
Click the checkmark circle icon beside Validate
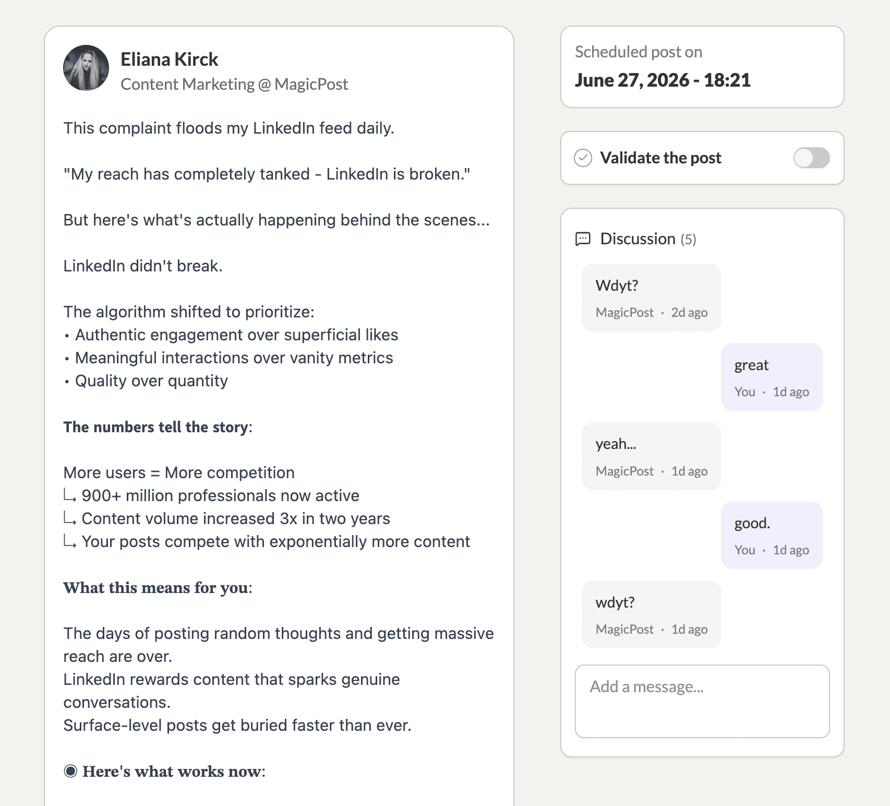pyautogui.click(x=583, y=158)
